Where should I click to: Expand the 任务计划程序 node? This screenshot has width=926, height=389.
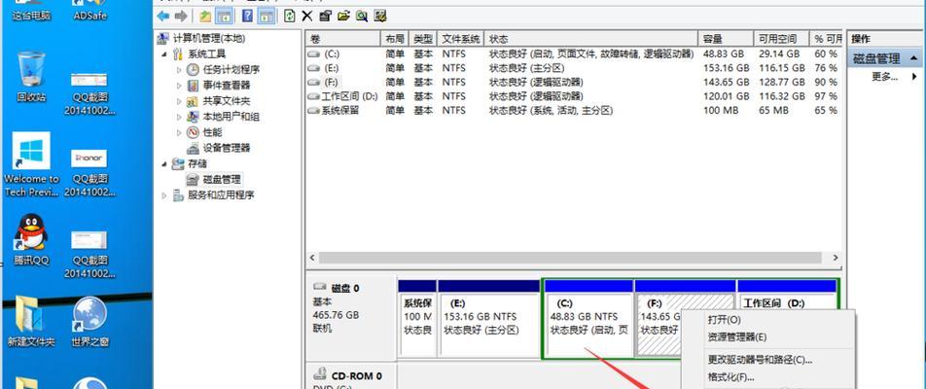pos(179,70)
